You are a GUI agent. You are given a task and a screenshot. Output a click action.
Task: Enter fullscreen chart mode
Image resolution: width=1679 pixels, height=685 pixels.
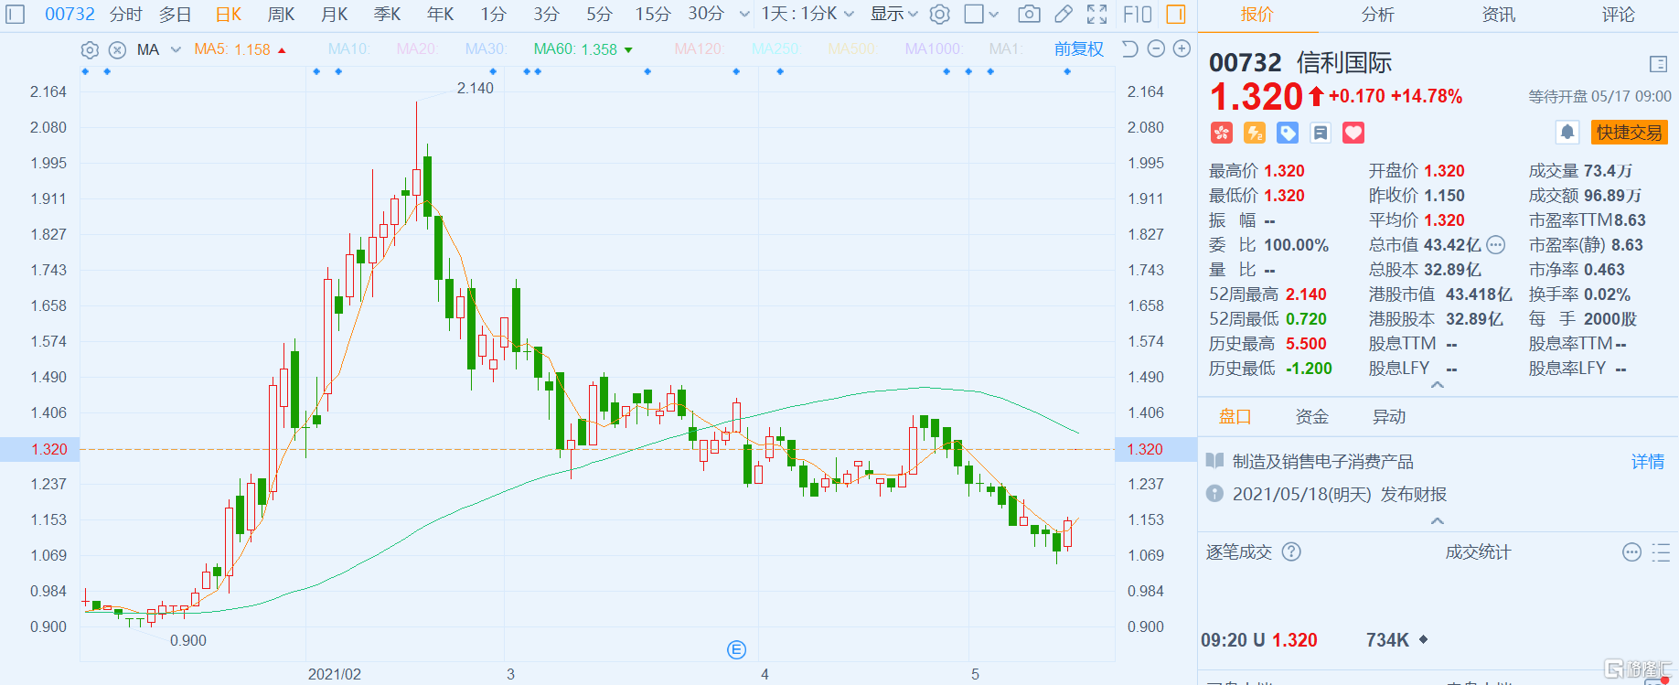[1096, 14]
